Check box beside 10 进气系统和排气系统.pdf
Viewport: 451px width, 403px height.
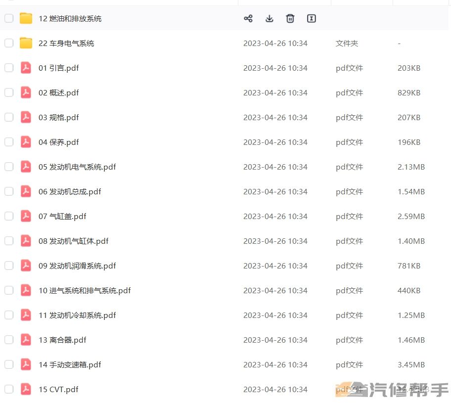click(9, 291)
